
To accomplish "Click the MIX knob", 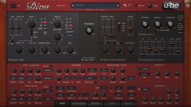I will [x=70, y=49].
